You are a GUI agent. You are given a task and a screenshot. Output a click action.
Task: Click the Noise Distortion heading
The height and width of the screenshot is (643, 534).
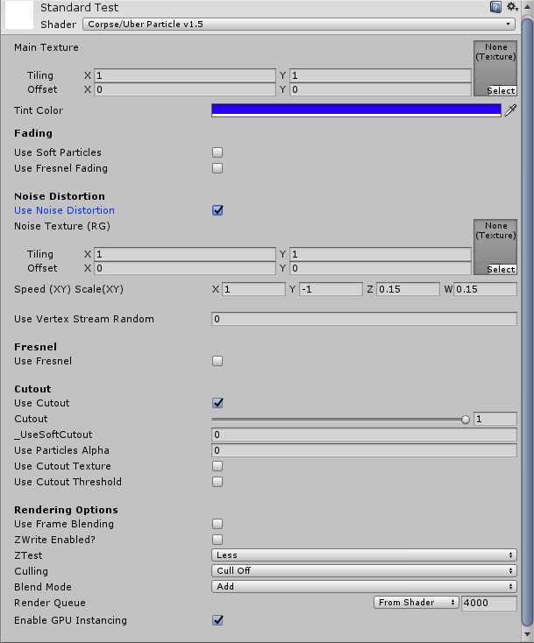click(x=60, y=196)
